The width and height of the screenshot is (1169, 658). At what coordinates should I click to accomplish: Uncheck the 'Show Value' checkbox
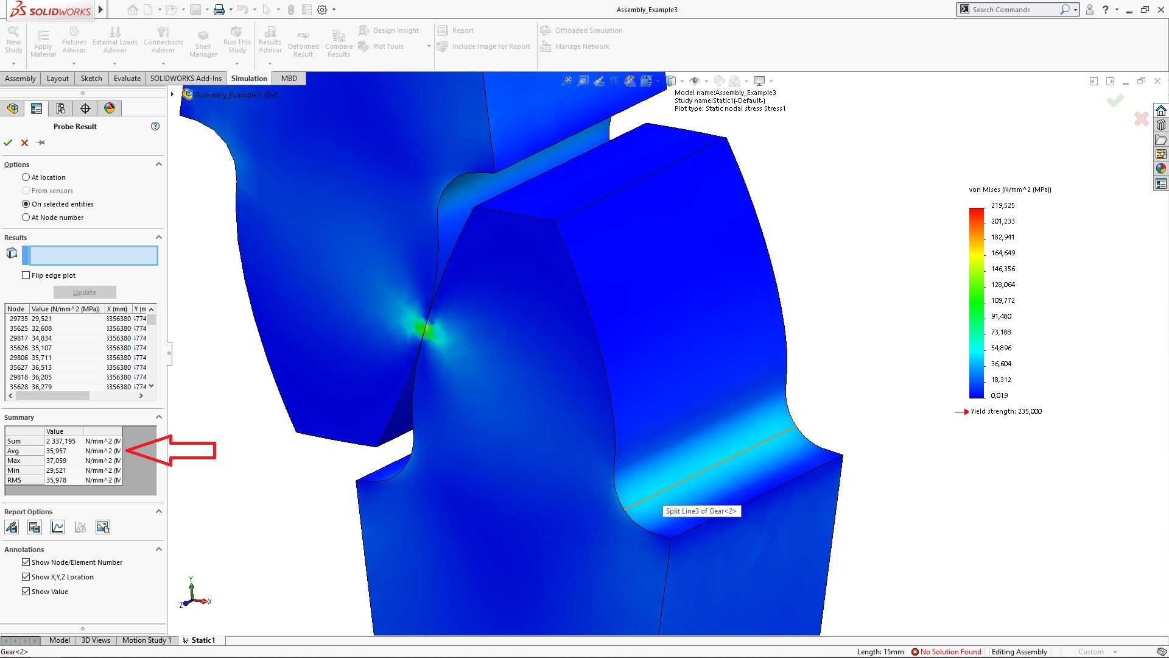coord(26,592)
